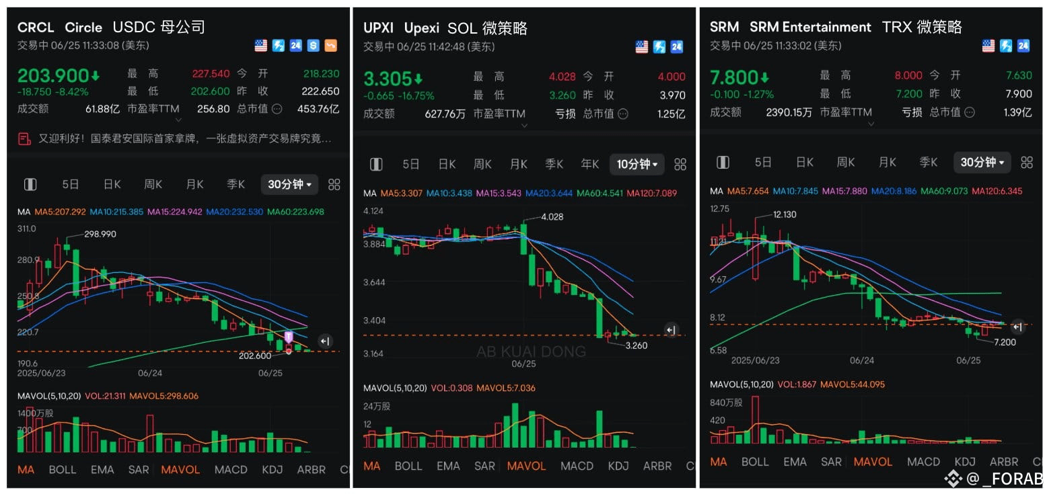The height and width of the screenshot is (496, 1049).
Task: Enable the SAR indicator in UPXI panel
Action: pyautogui.click(x=484, y=466)
